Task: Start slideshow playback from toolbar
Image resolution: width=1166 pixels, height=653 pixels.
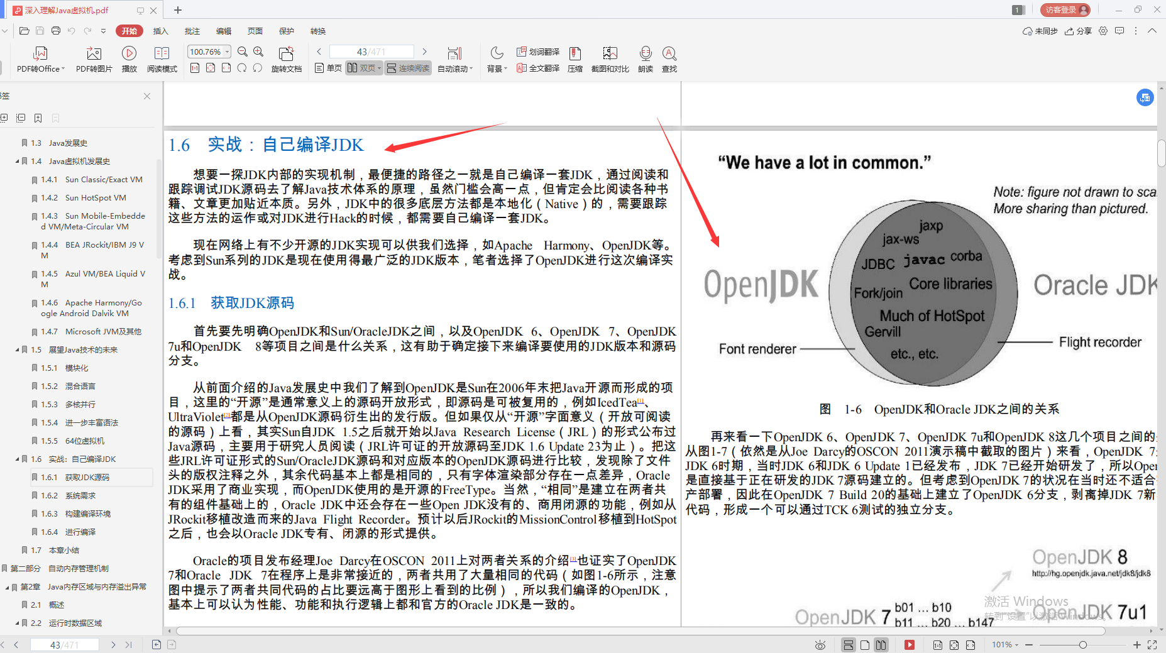Action: [x=129, y=59]
